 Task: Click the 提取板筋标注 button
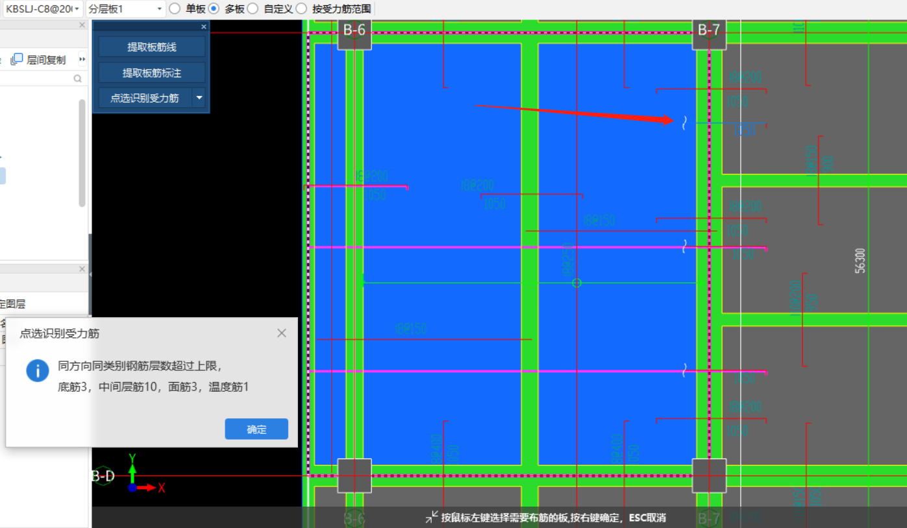tap(152, 73)
